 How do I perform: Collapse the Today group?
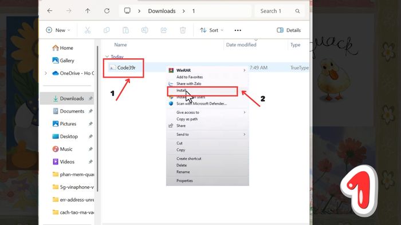pyautogui.click(x=107, y=57)
